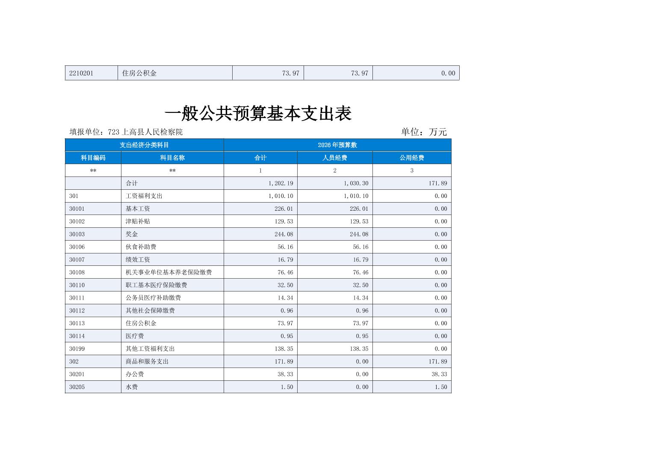Select the 支出经济分类科目 header cell

(x=144, y=145)
